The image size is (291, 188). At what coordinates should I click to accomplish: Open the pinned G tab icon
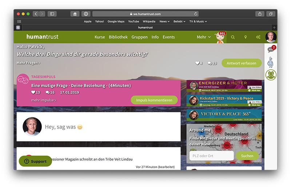pyautogui.click(x=18, y=28)
